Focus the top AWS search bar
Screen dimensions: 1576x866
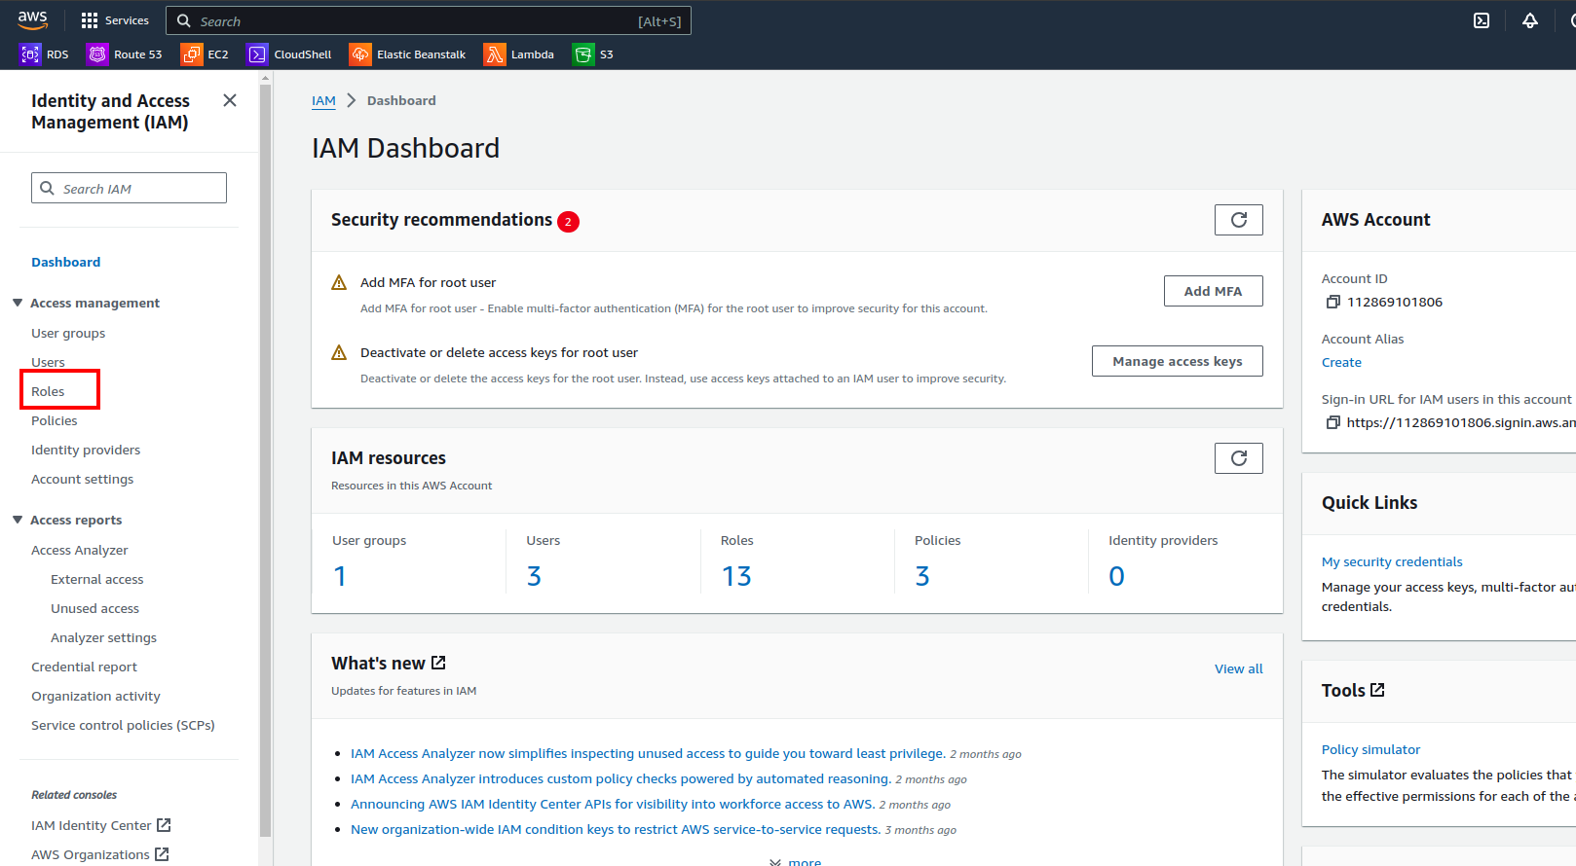[429, 20]
